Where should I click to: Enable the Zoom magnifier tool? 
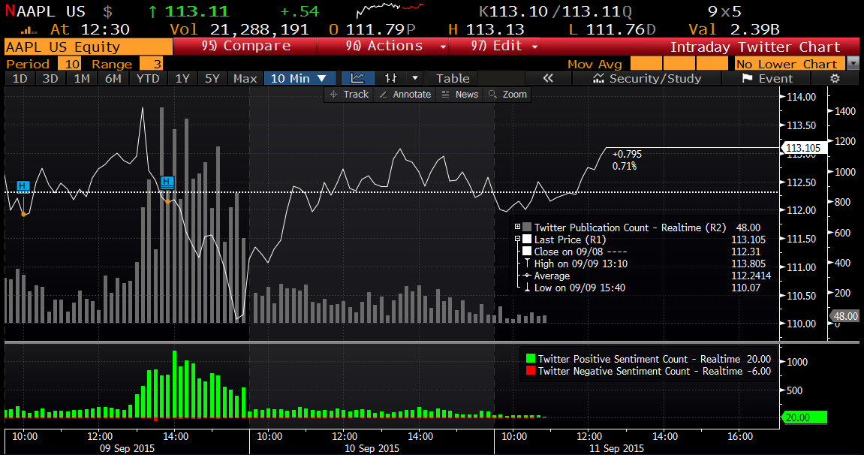pos(508,94)
